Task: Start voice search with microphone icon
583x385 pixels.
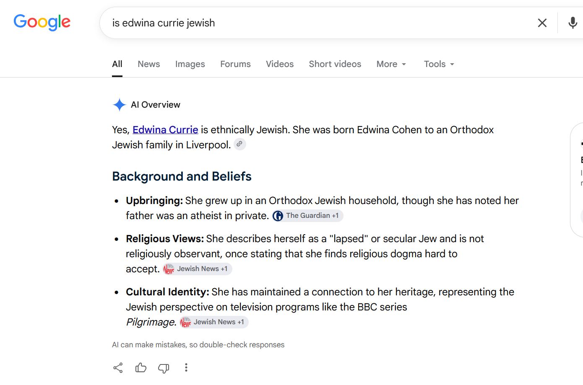Action: click(573, 23)
